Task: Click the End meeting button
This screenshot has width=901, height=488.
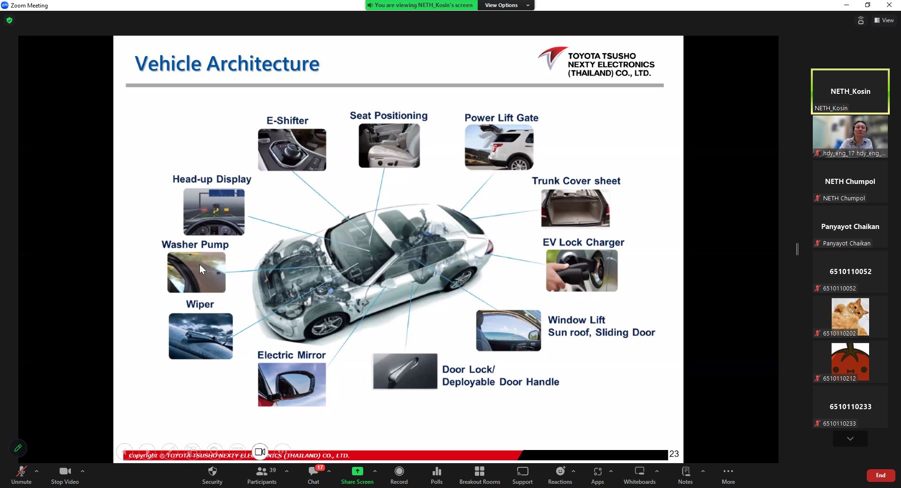Action: click(880, 475)
